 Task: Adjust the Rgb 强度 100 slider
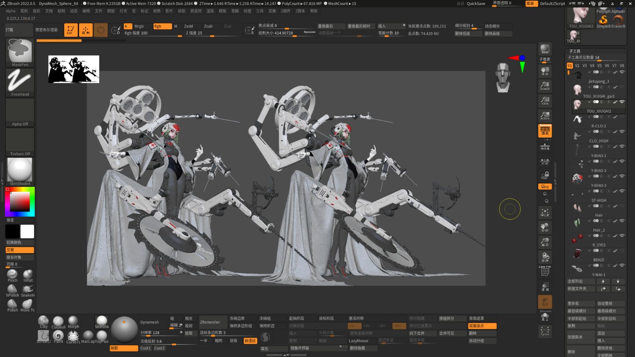(153, 33)
